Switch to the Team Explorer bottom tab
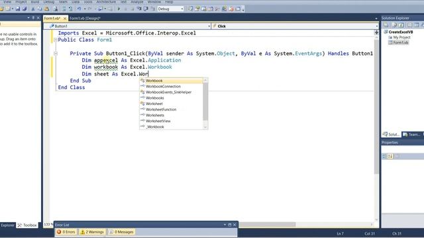The image size is (424, 238). pyautogui.click(x=411, y=134)
